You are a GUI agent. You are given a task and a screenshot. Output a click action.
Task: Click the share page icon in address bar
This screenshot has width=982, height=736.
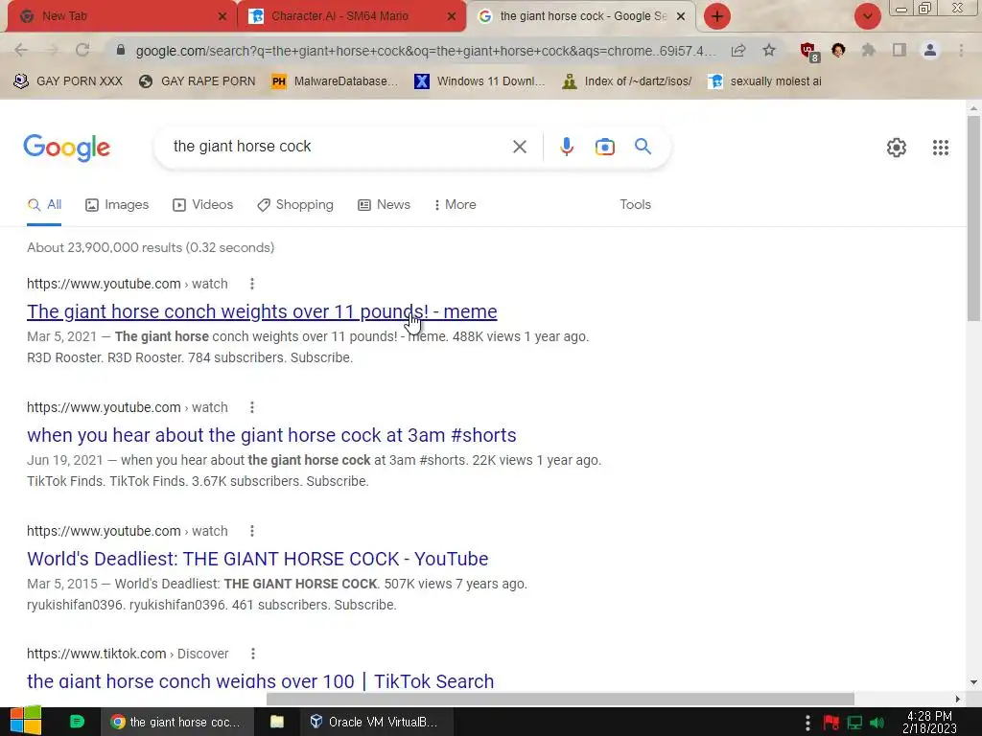(738, 50)
